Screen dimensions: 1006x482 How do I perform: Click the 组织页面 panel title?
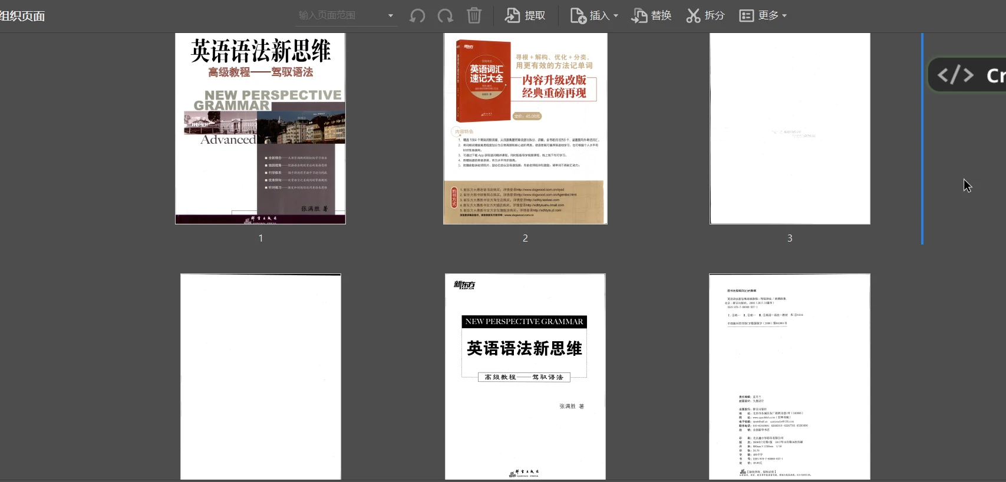click(x=22, y=16)
